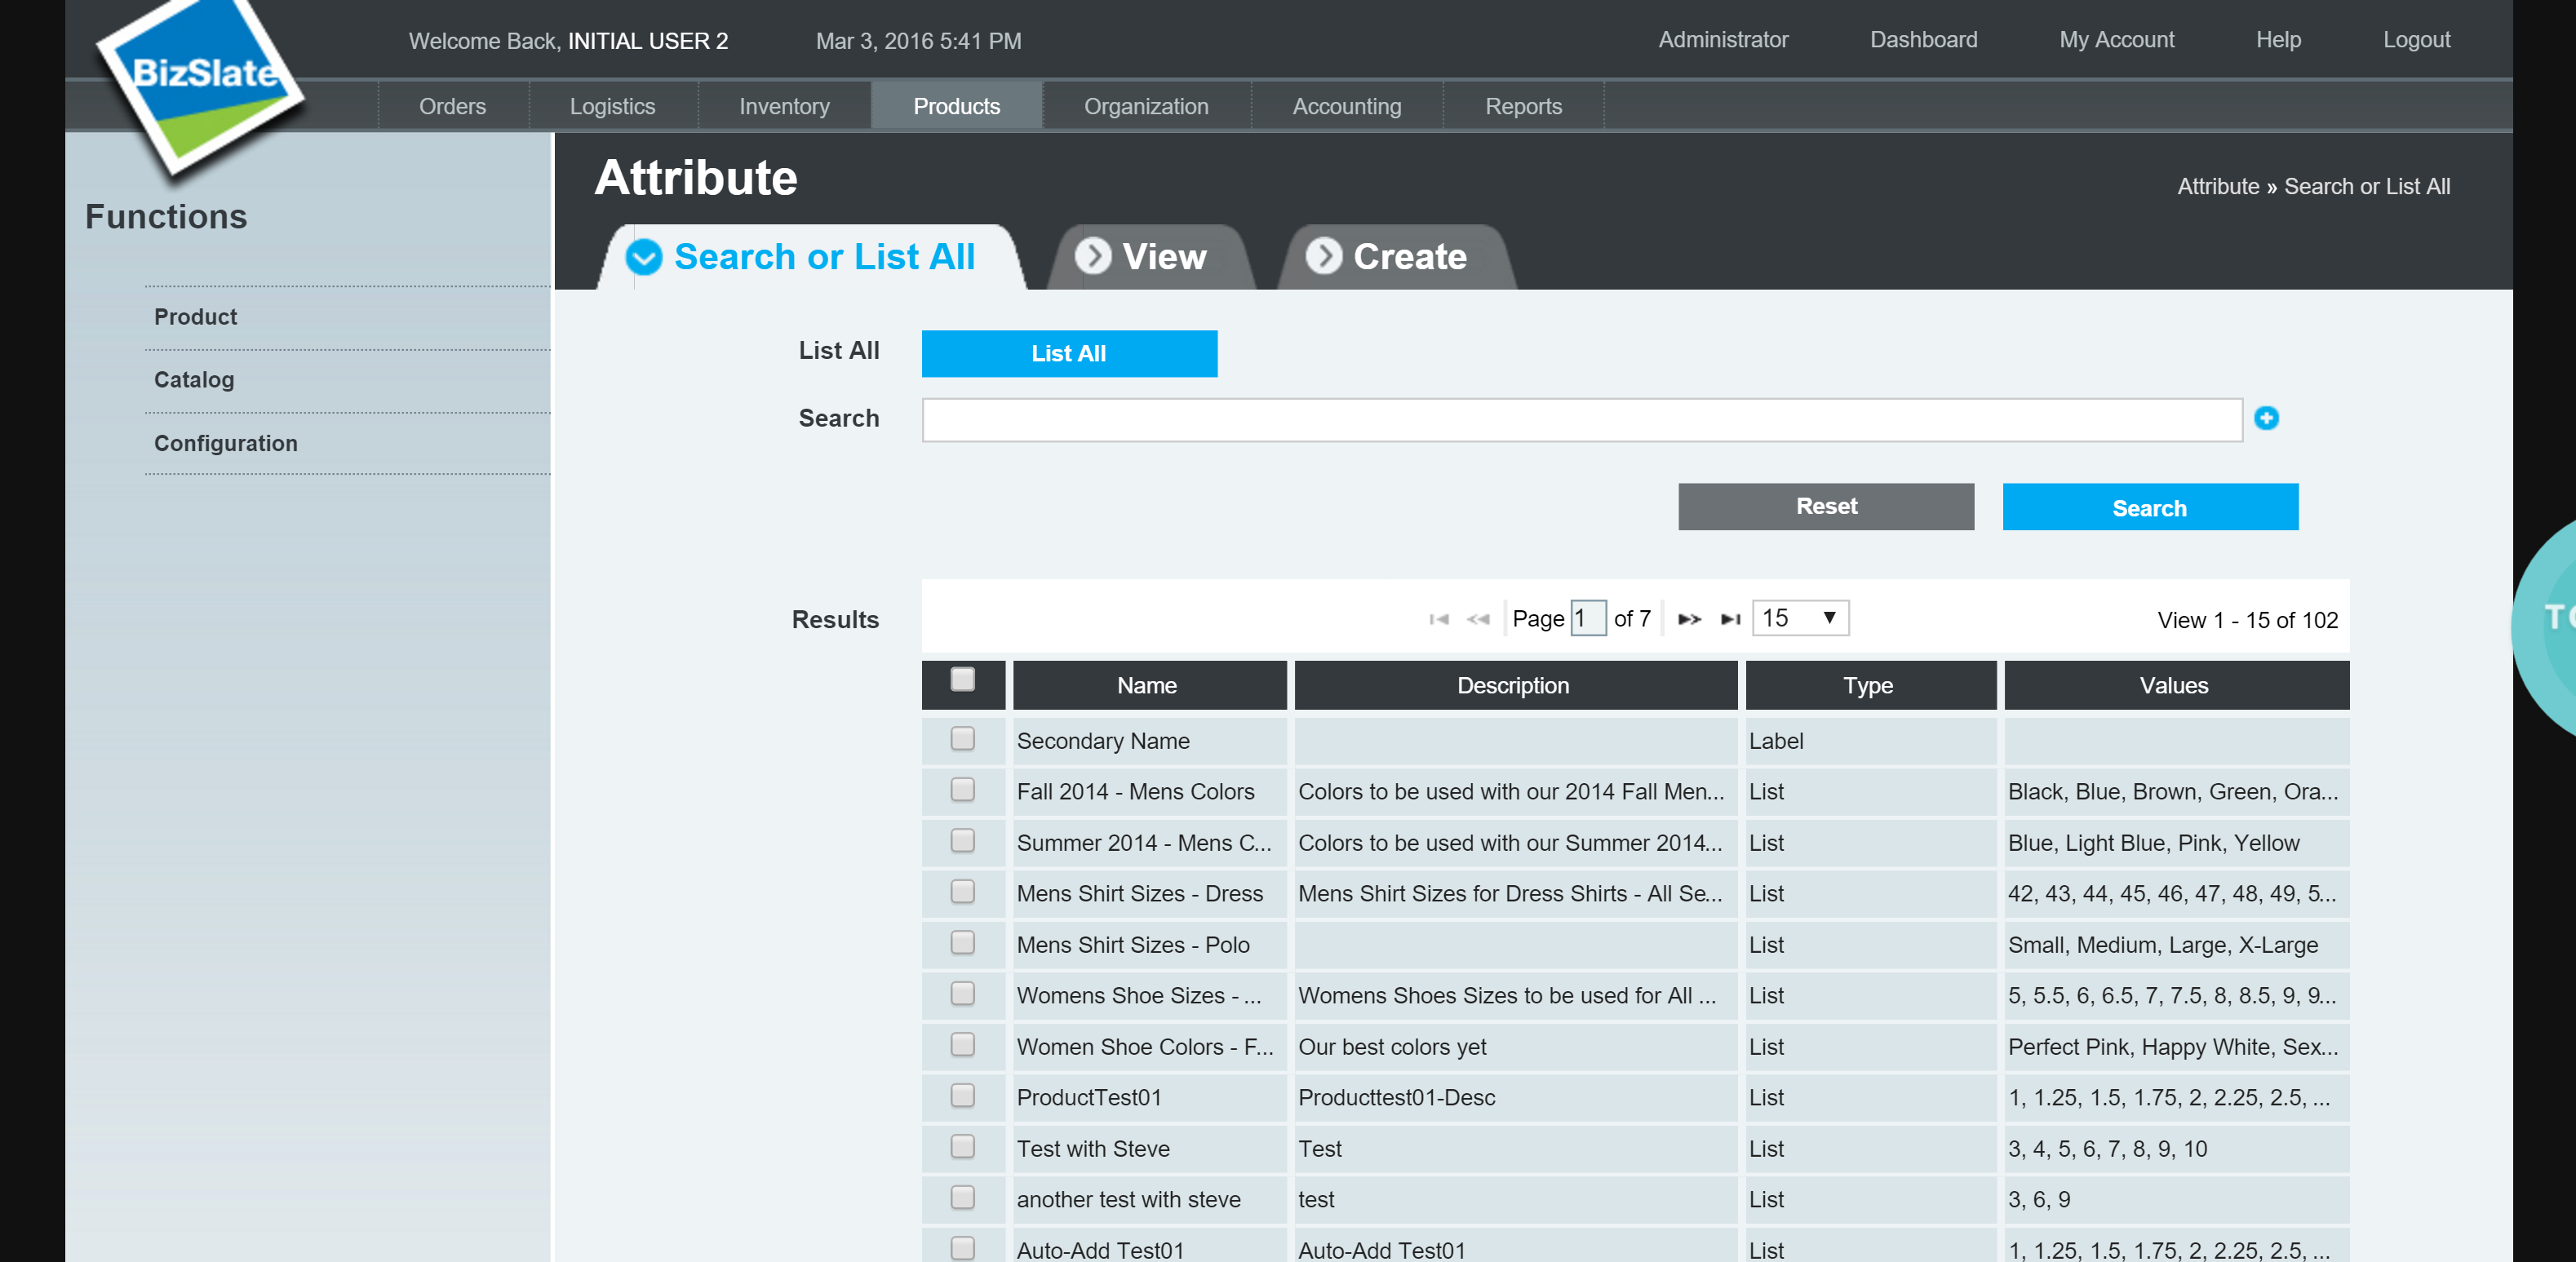Open the rows-per-page dropdown showing 15
The image size is (2576, 1262).
pyautogui.click(x=1800, y=618)
